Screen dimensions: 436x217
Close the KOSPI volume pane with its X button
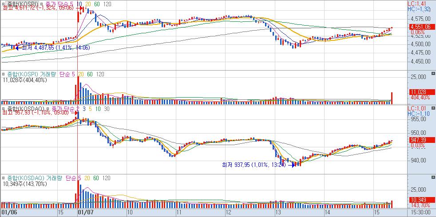pos(432,73)
